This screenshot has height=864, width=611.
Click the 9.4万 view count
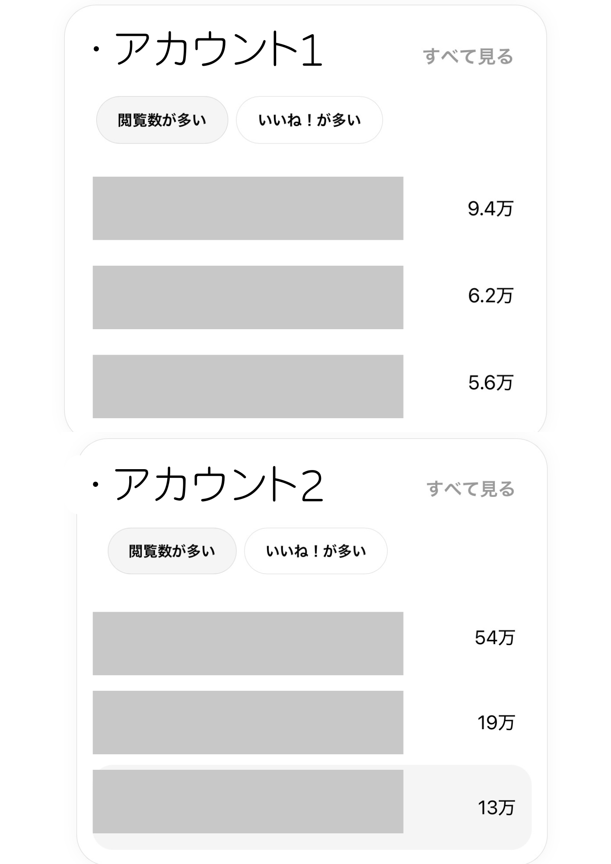click(x=490, y=209)
